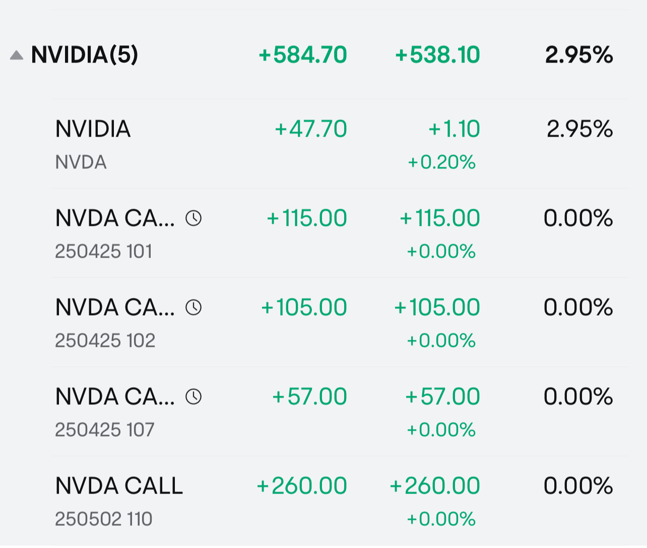Click the +57.00 total P&L value
This screenshot has height=548, width=647.
(x=309, y=397)
